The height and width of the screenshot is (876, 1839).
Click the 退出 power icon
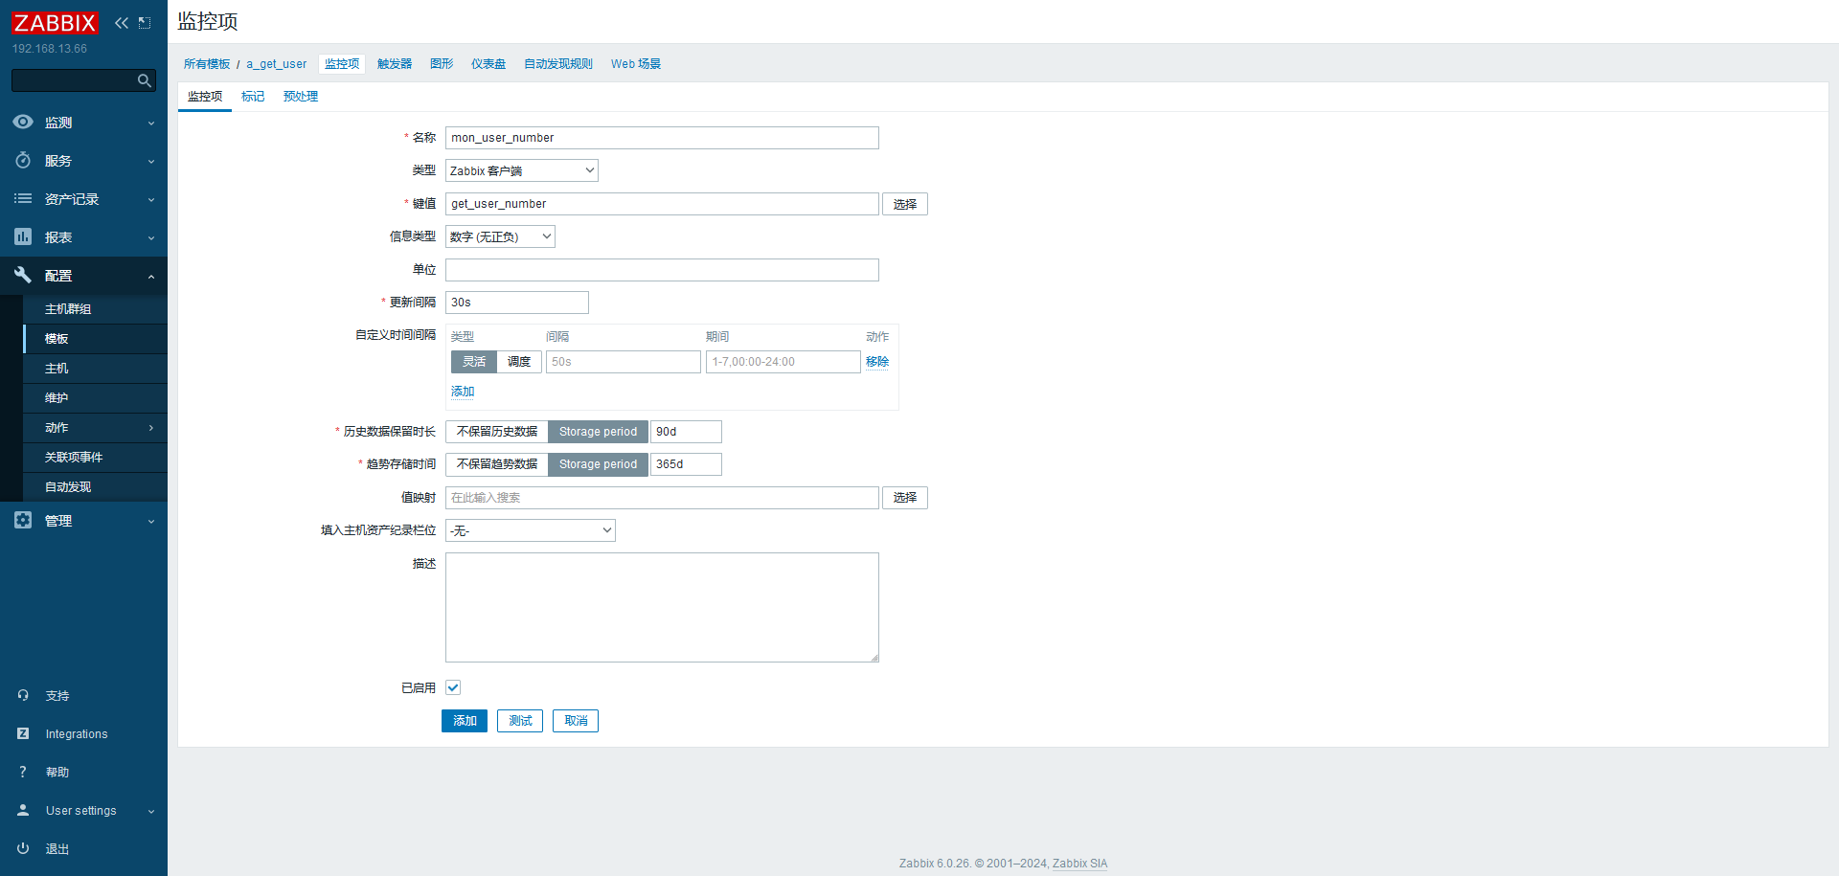click(x=23, y=848)
